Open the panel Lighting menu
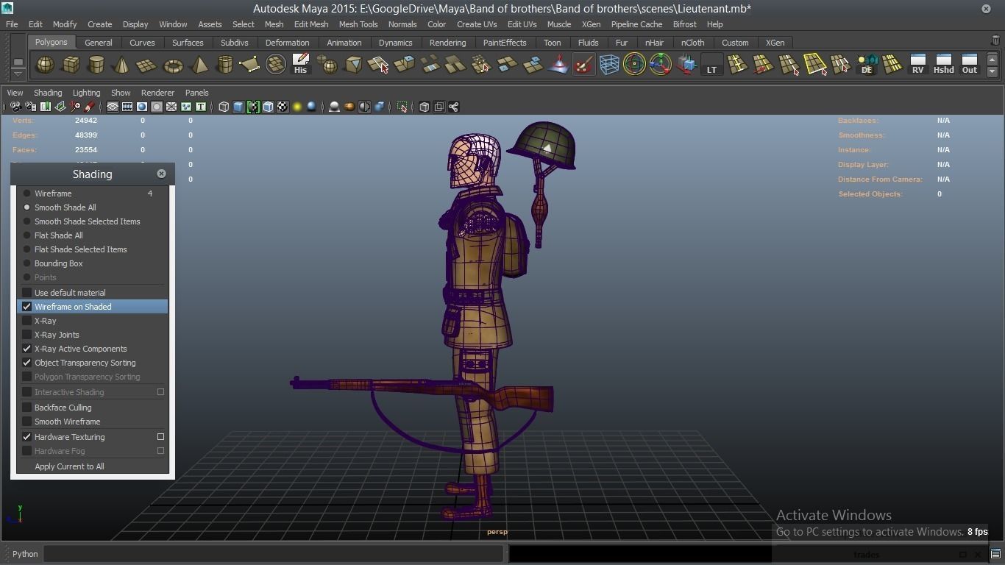The height and width of the screenshot is (565, 1005). (x=86, y=93)
